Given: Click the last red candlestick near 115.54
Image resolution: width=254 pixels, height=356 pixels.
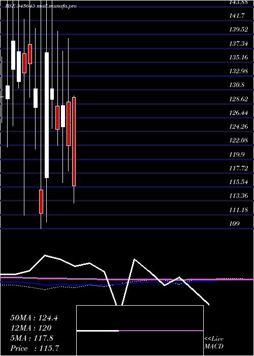Looking at the screenshot, I should coord(74,142).
